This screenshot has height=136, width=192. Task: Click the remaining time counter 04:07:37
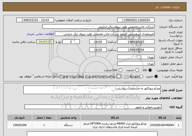click(x=45, y=42)
